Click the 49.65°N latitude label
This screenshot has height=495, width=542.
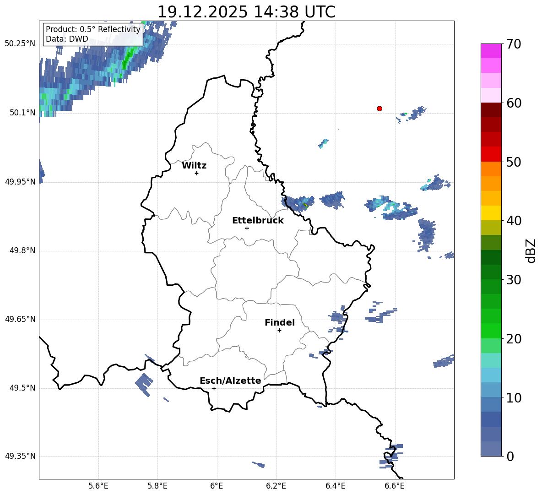[x=20, y=319]
